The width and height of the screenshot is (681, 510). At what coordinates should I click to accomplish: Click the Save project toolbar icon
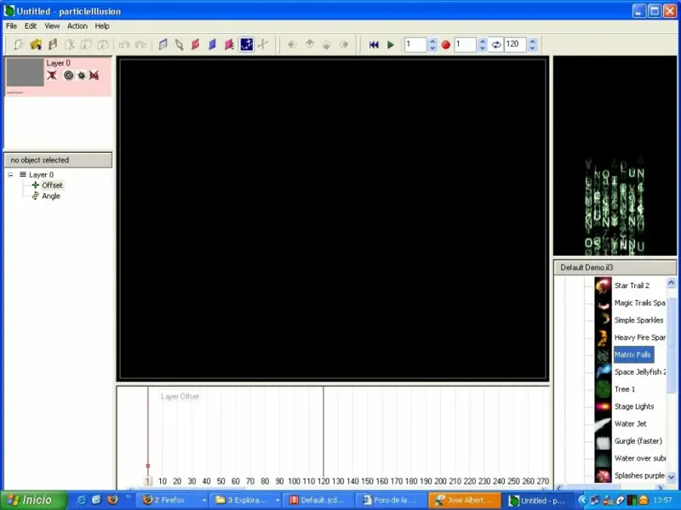(53, 44)
